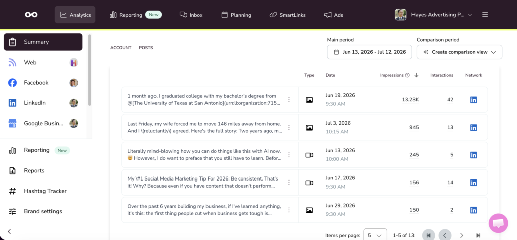Open the Items per page dropdown

click(x=375, y=235)
